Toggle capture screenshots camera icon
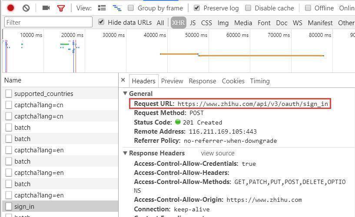 (x=46, y=8)
